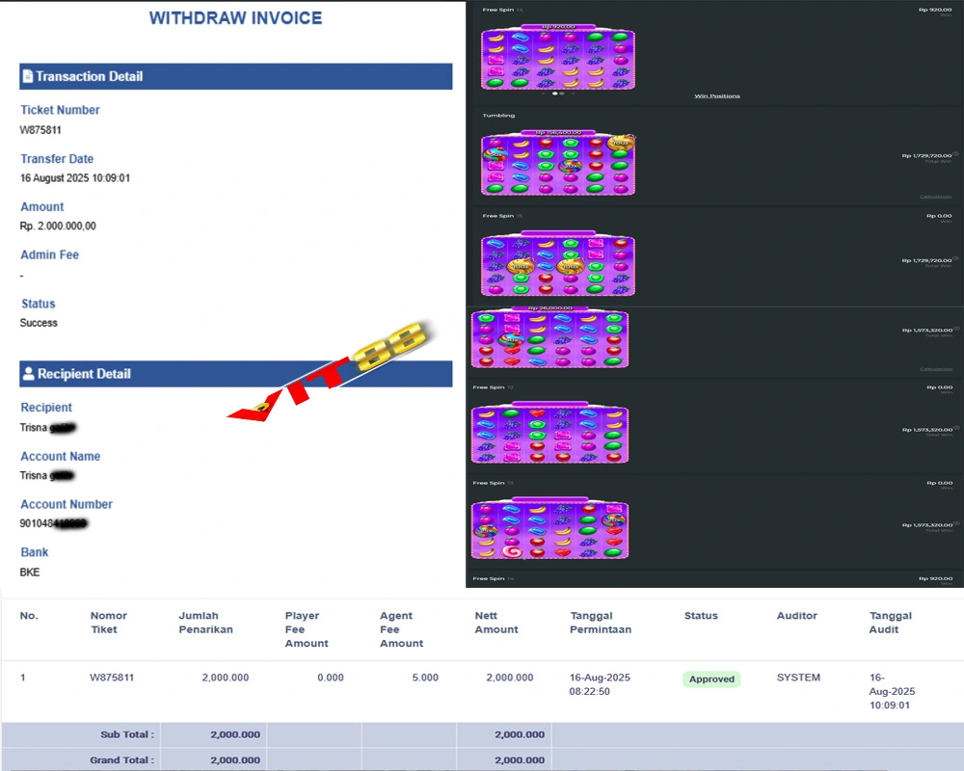Open the Tumbling round screenshot thumbnail
964x771 pixels.
(x=557, y=163)
